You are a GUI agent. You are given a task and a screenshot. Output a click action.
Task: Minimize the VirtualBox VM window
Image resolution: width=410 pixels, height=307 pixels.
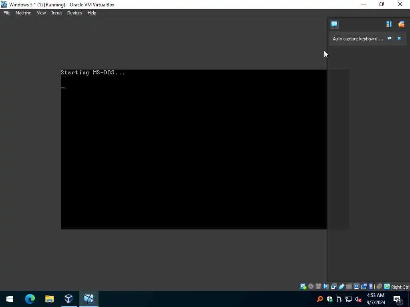364,4
